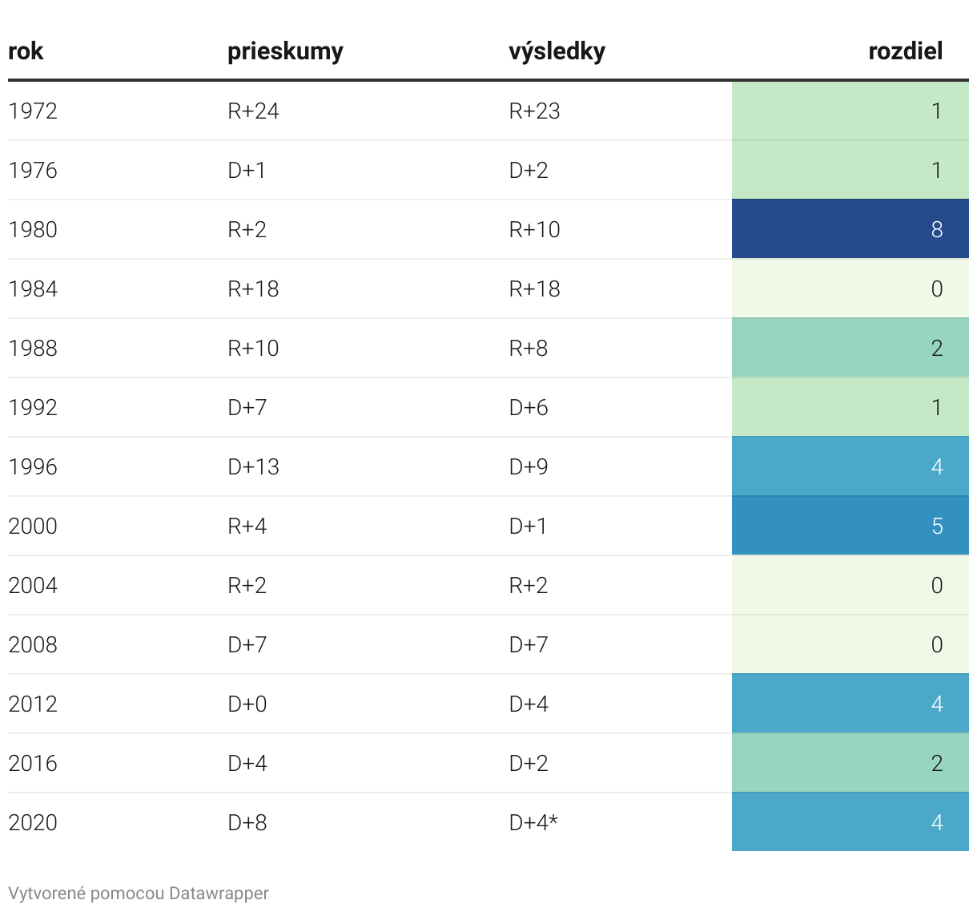The height and width of the screenshot is (912, 977).
Task: Select the D+8 poll value
Action: point(247,822)
